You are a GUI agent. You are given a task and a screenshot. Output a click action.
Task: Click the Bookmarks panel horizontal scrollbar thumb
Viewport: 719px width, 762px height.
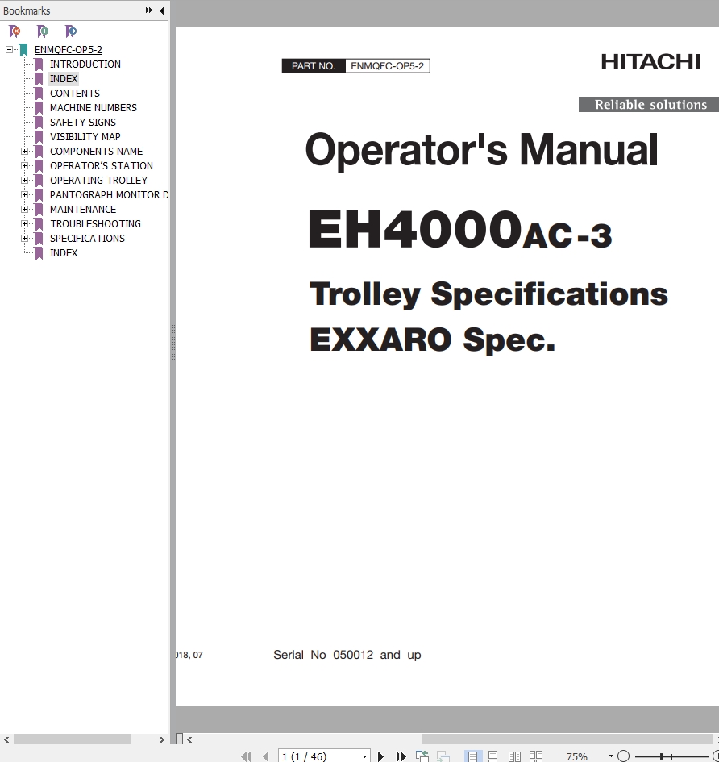click(72, 739)
